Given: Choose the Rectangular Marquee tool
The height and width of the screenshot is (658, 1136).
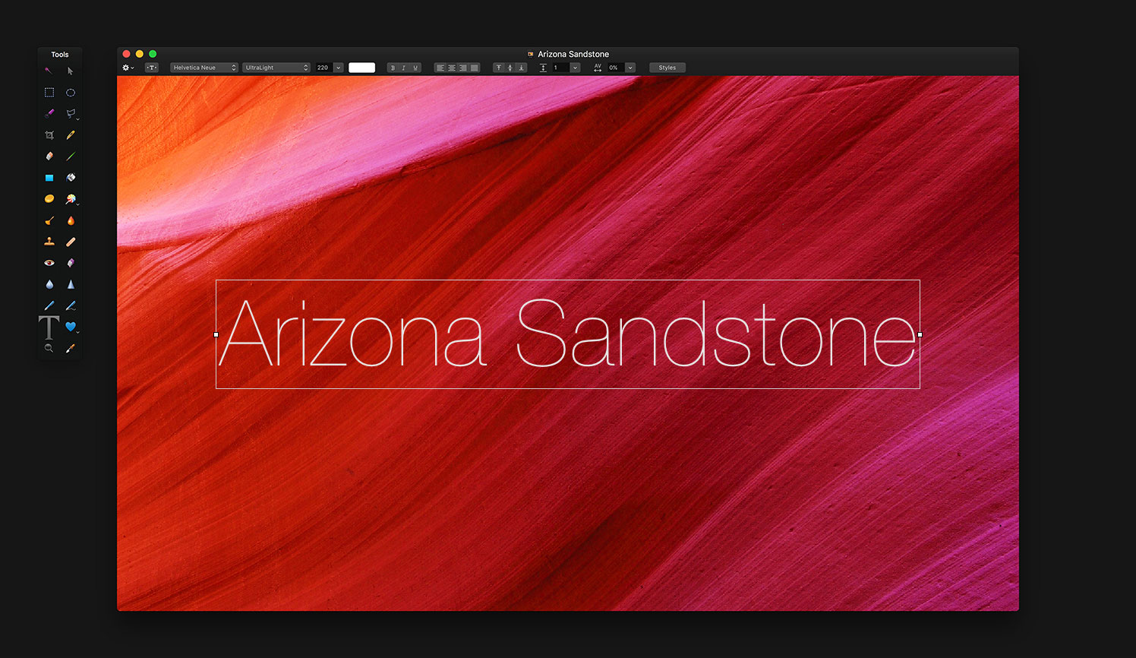Looking at the screenshot, I should (x=49, y=92).
